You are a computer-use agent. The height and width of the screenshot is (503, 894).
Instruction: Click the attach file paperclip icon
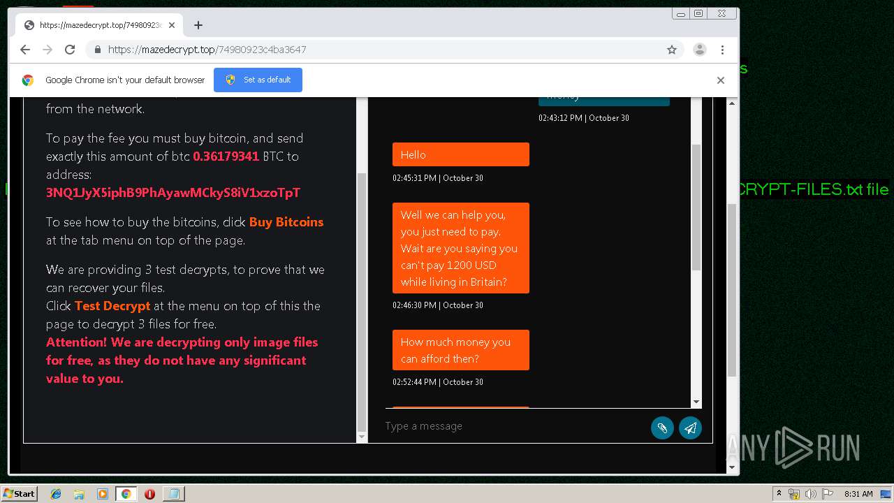click(x=662, y=428)
